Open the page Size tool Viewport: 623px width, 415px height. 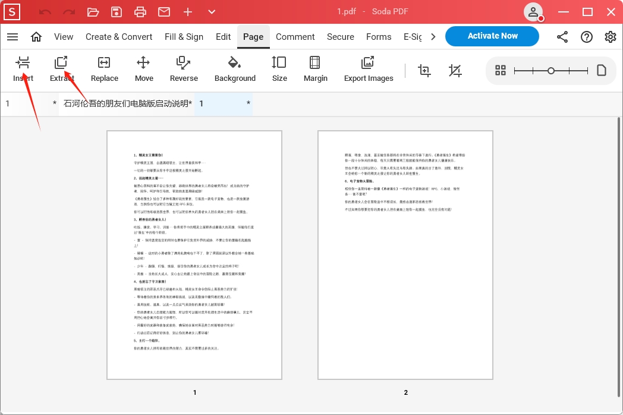pos(279,69)
